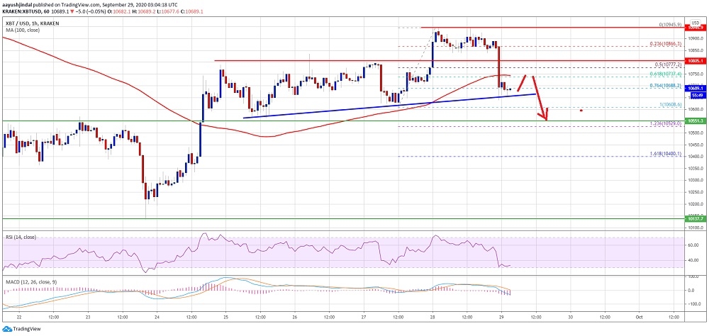Click the Oct label on time axis
The image size is (709, 336).
pyautogui.click(x=637, y=315)
